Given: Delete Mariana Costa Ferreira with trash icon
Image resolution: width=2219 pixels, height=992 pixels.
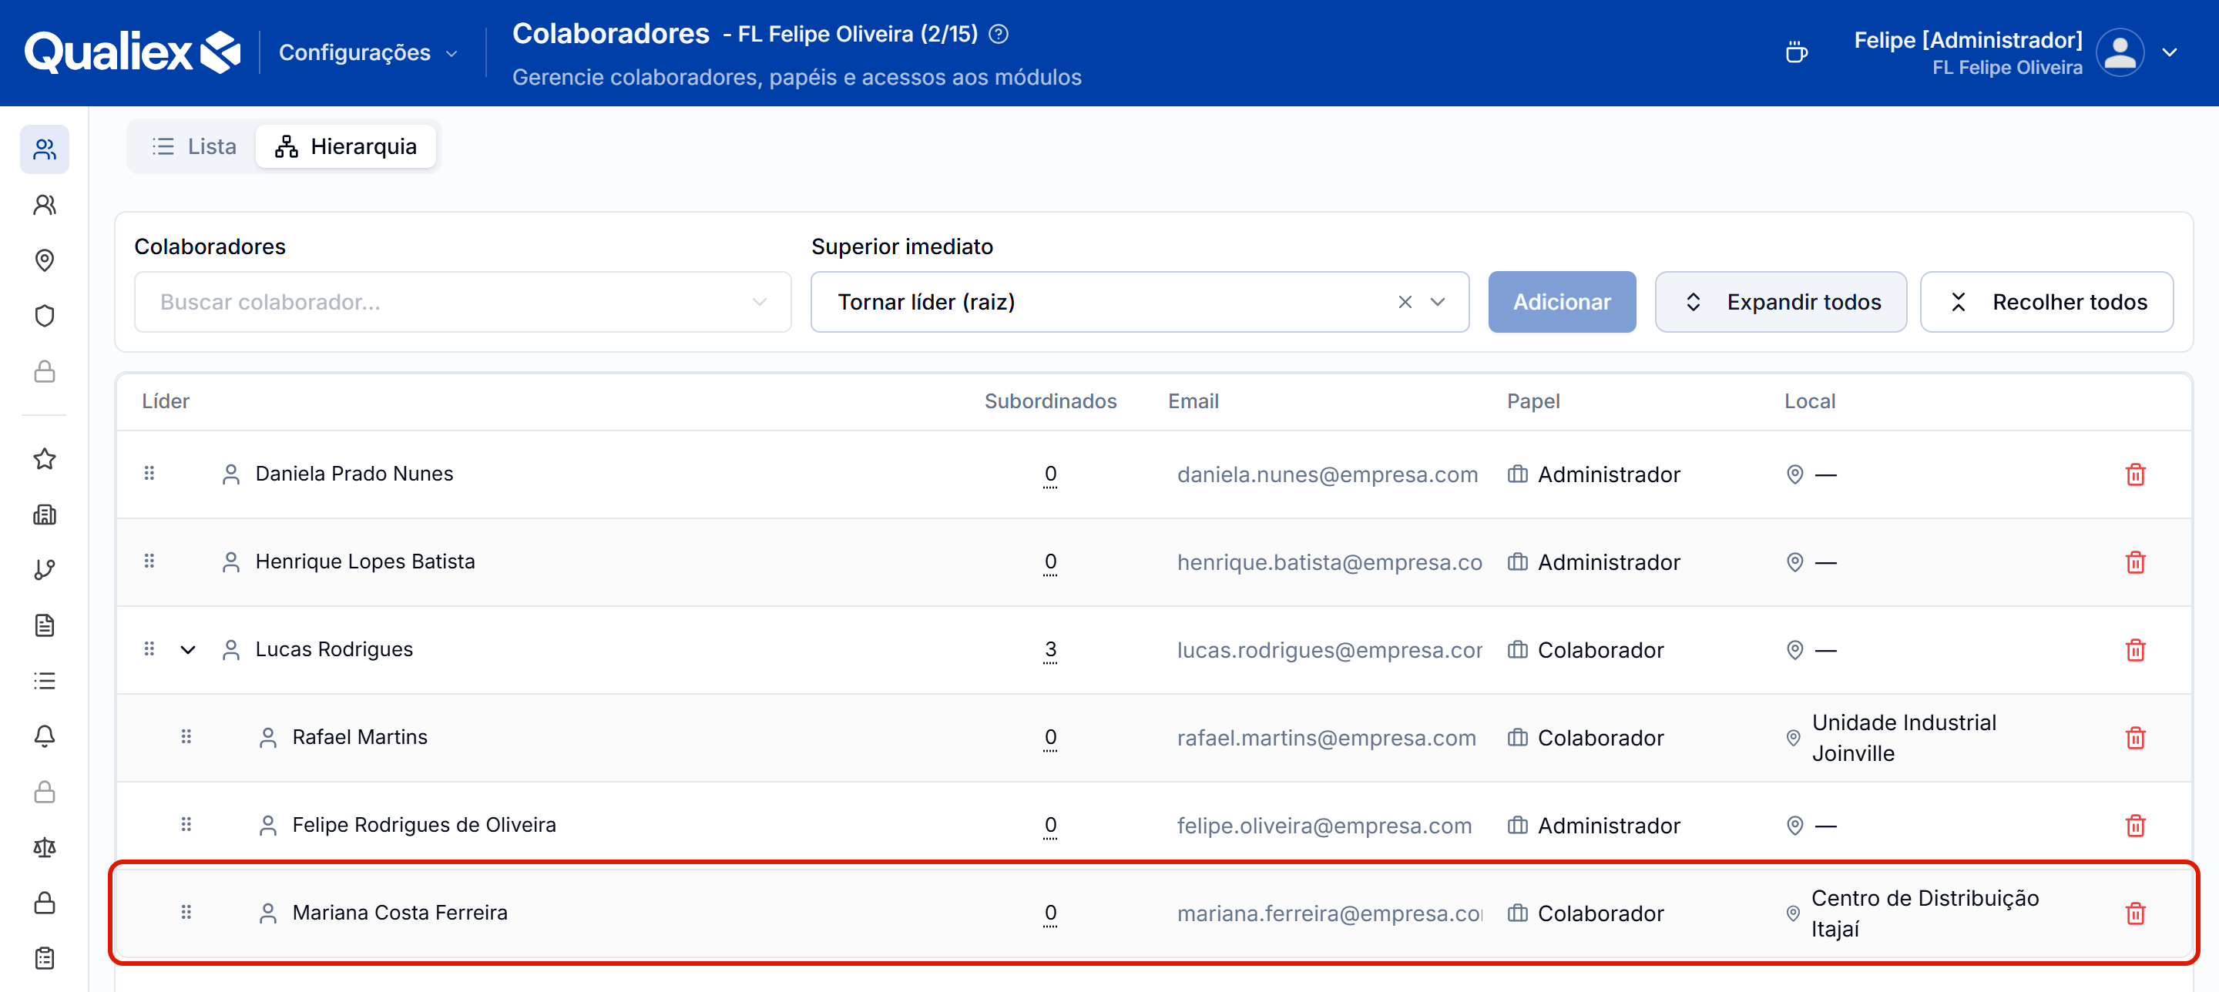Looking at the screenshot, I should 2136,913.
